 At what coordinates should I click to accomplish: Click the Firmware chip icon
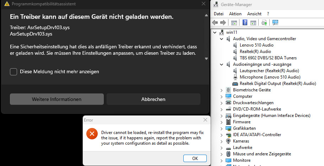[228, 122]
